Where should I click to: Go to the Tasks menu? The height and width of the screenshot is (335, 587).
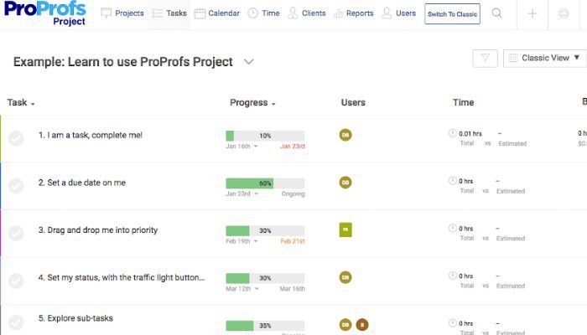tap(169, 13)
